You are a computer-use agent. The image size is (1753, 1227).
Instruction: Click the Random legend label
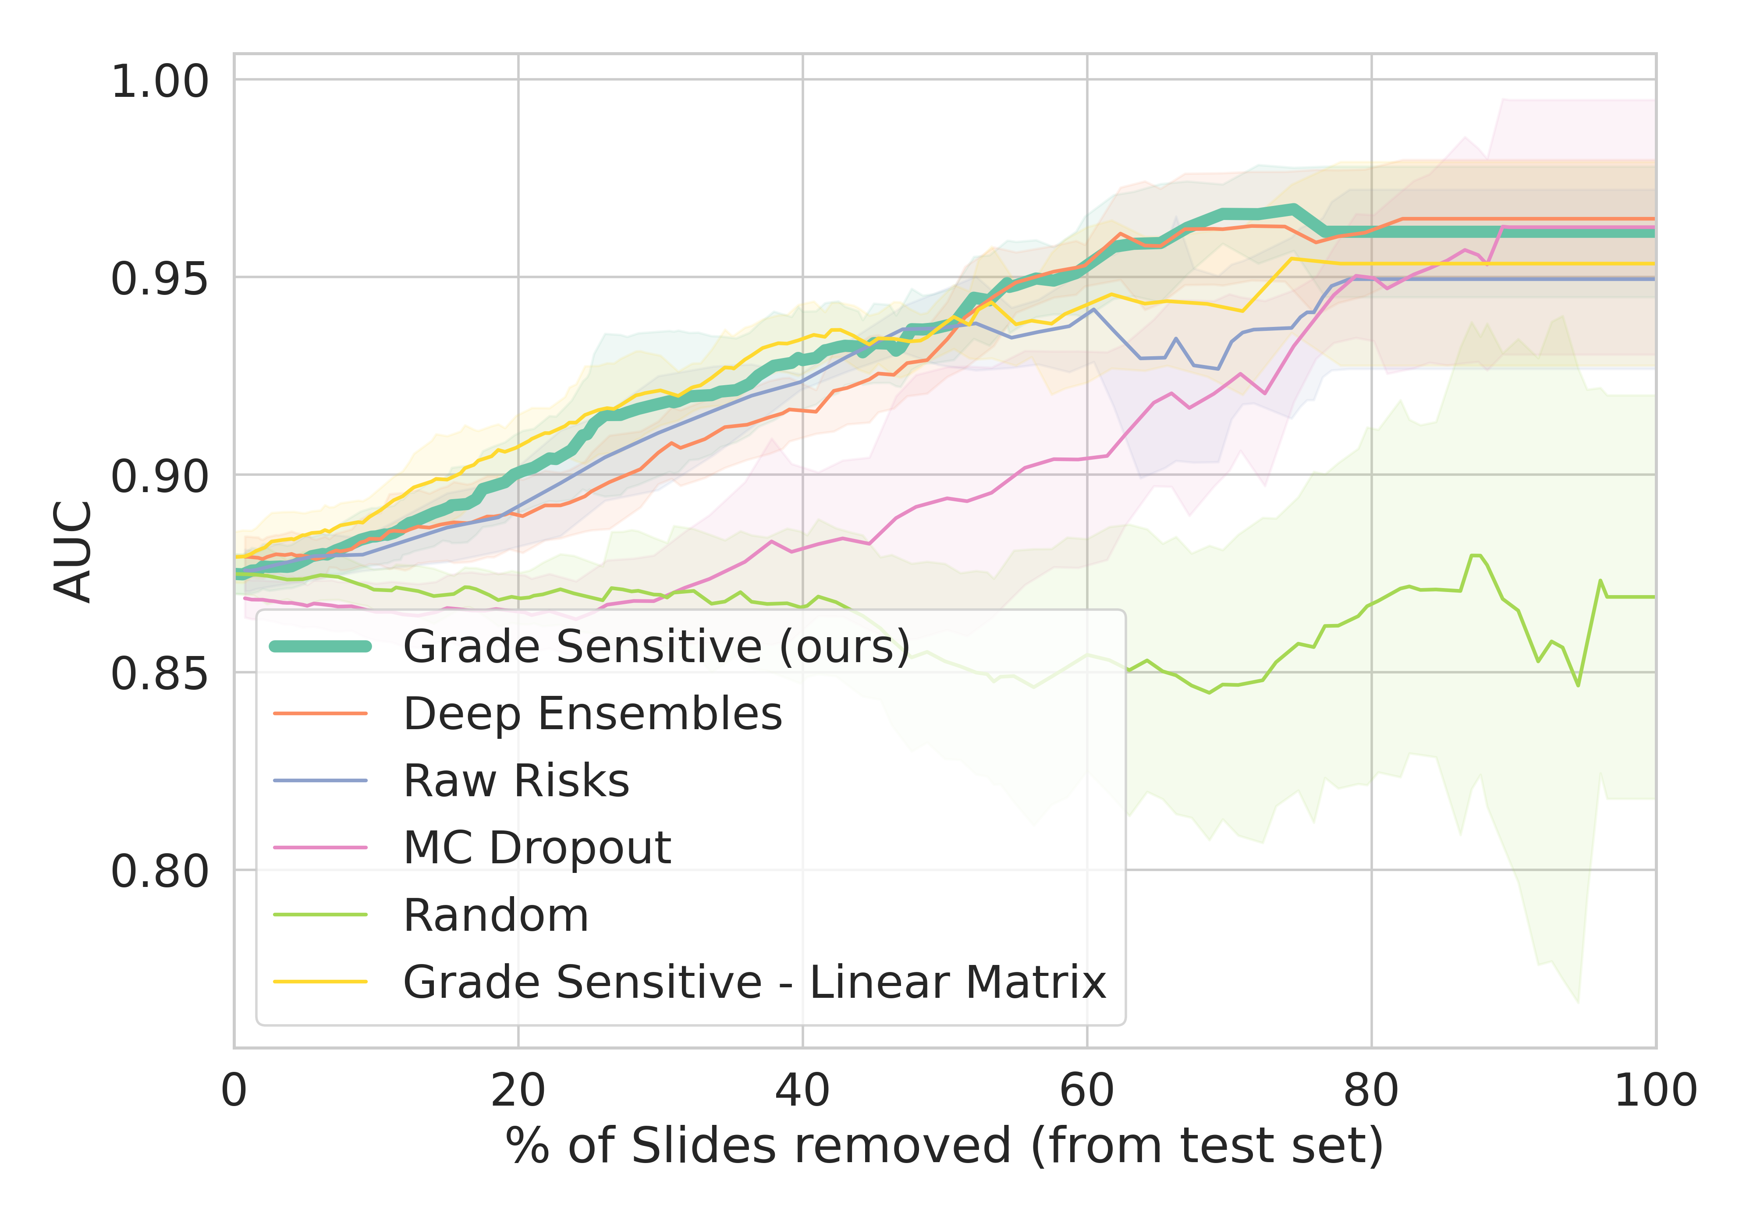click(x=496, y=915)
